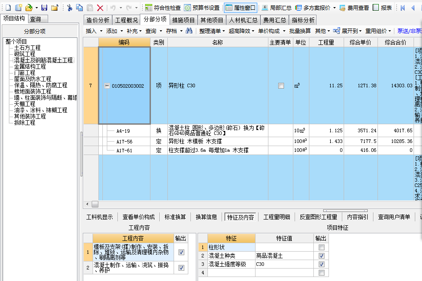
Task: Select 土石方工程 in project tree
Action: pyautogui.click(x=27, y=48)
